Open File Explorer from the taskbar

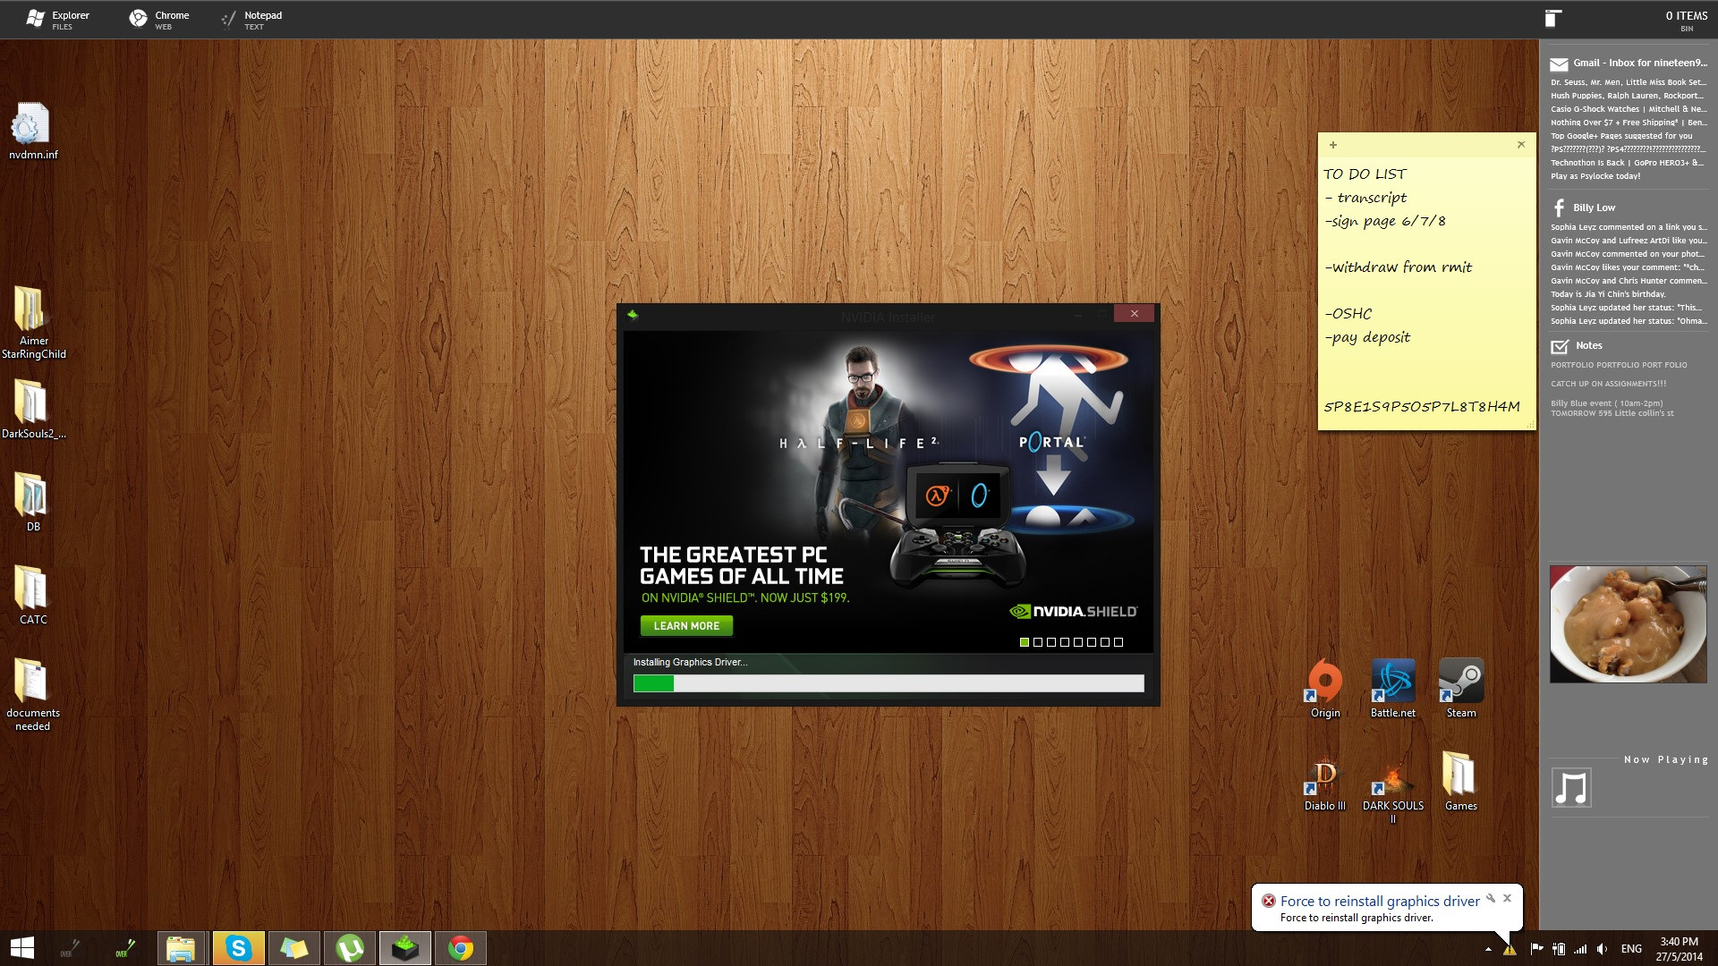pyautogui.click(x=182, y=948)
